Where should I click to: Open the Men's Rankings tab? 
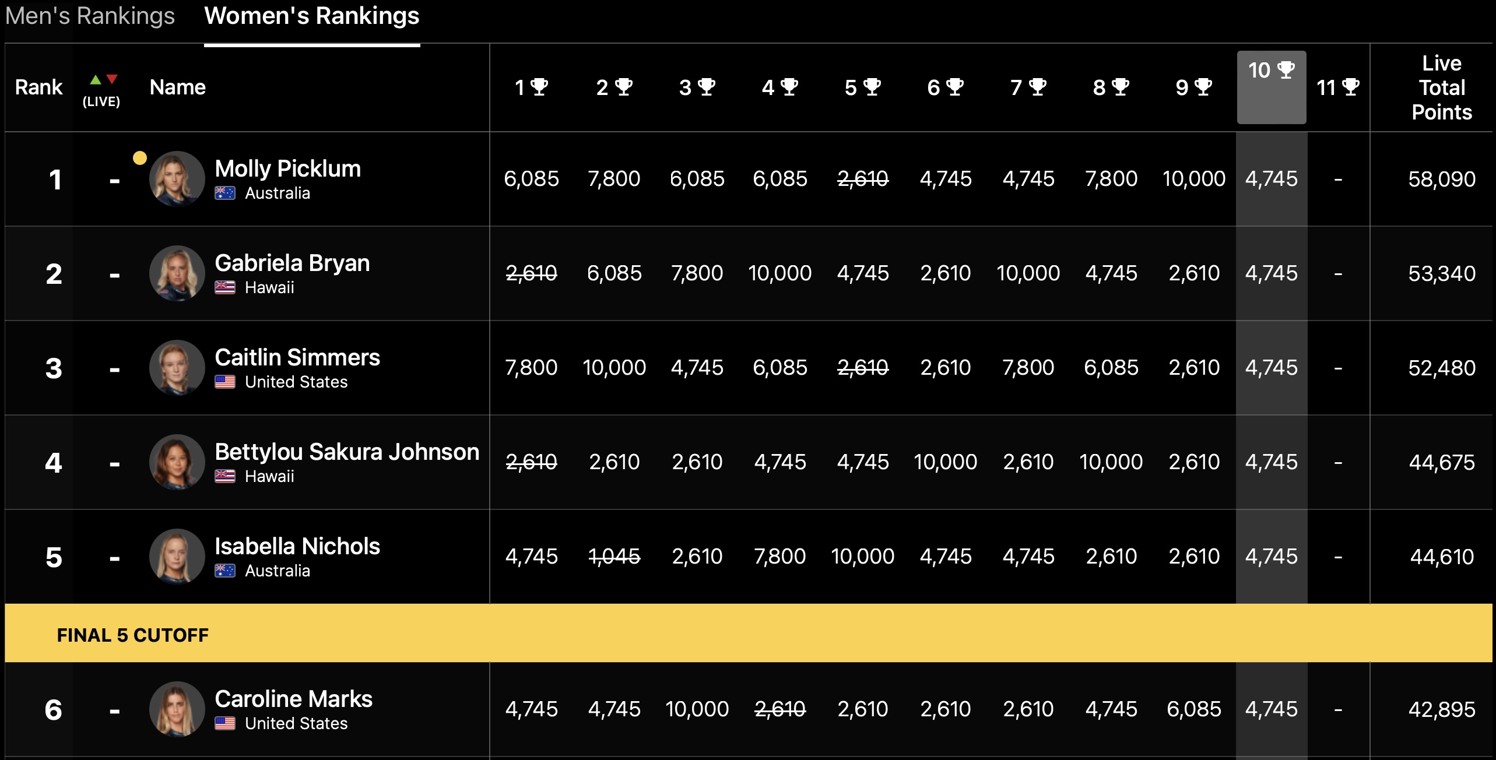(90, 16)
